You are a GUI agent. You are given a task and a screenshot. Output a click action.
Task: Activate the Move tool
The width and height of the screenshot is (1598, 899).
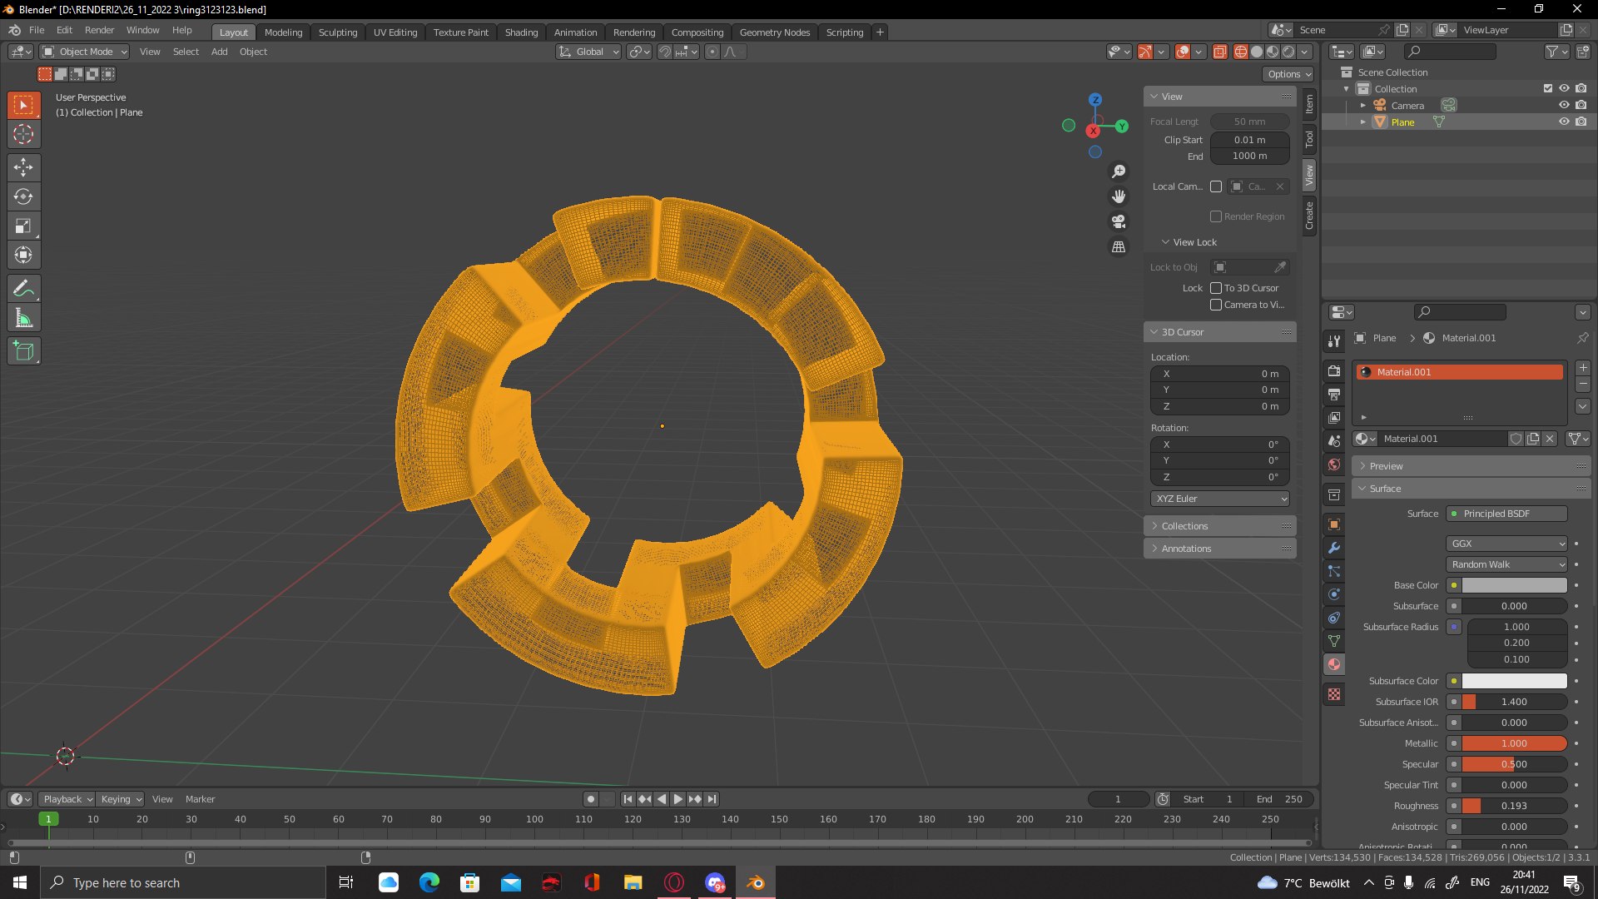pos(23,167)
